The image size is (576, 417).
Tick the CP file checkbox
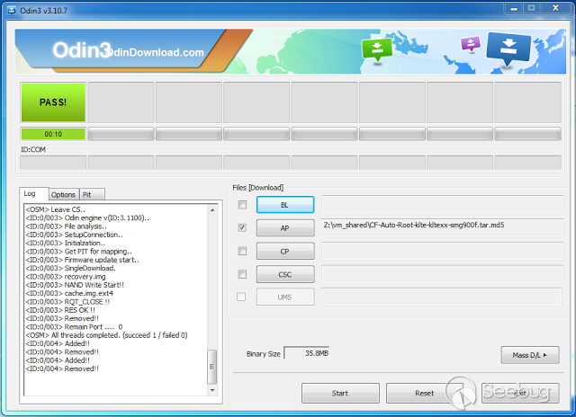coord(242,252)
